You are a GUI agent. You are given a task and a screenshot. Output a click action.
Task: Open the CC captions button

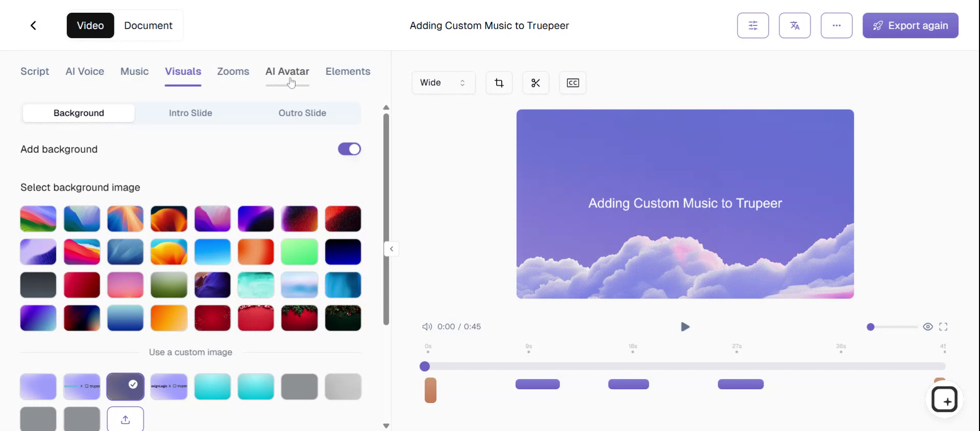pos(573,83)
